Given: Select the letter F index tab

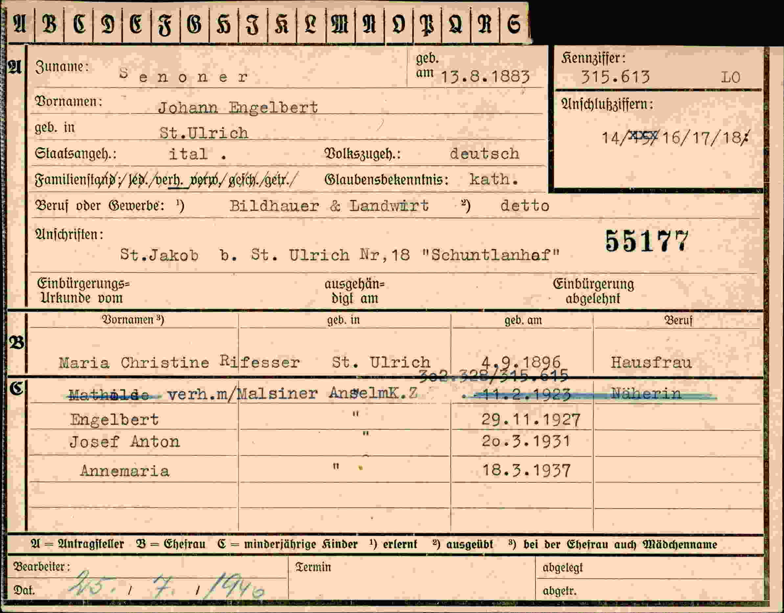Looking at the screenshot, I should click(165, 24).
